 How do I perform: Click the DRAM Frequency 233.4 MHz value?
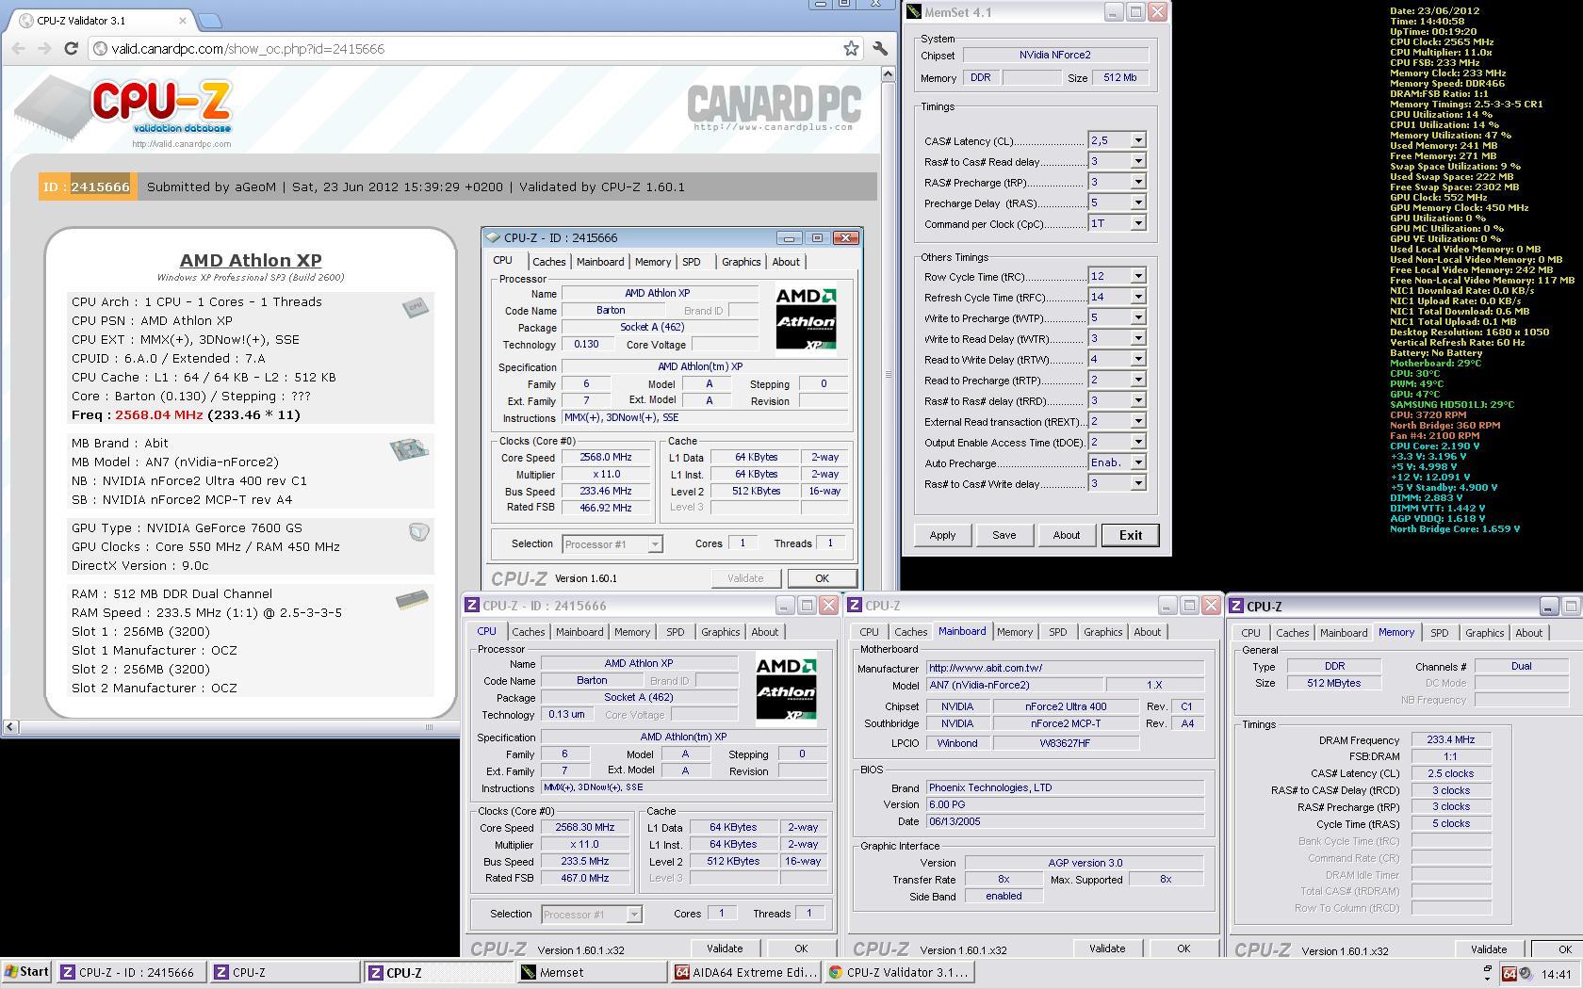[1451, 739]
